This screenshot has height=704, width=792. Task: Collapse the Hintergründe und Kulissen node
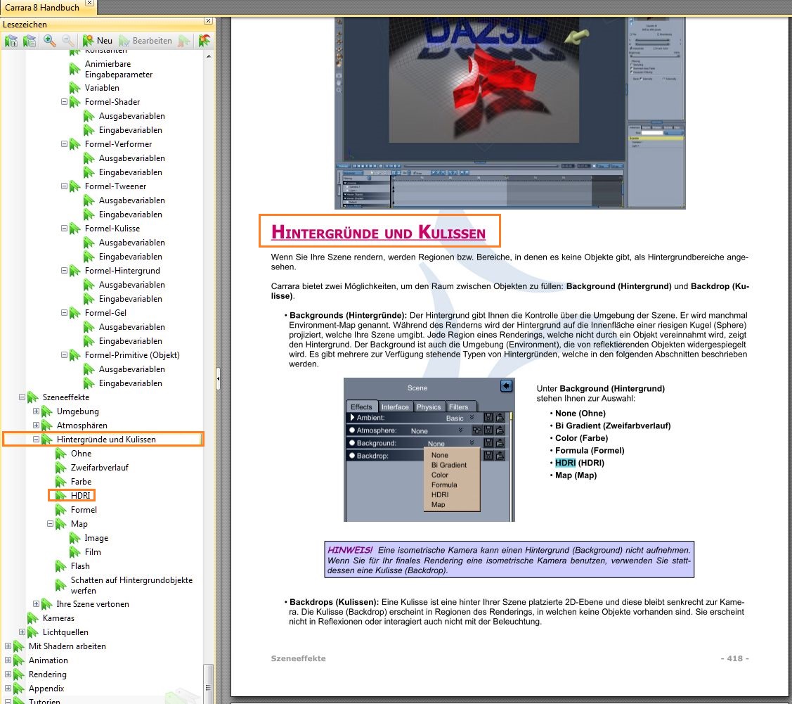[x=37, y=439]
